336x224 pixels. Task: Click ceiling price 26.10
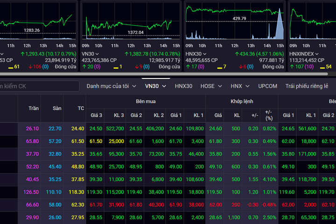(32, 129)
